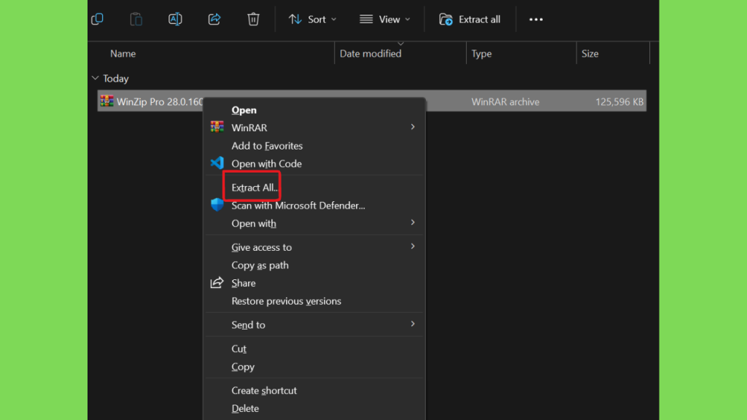Click the Extract all toolbar button
The width and height of the screenshot is (747, 420).
pos(470,19)
